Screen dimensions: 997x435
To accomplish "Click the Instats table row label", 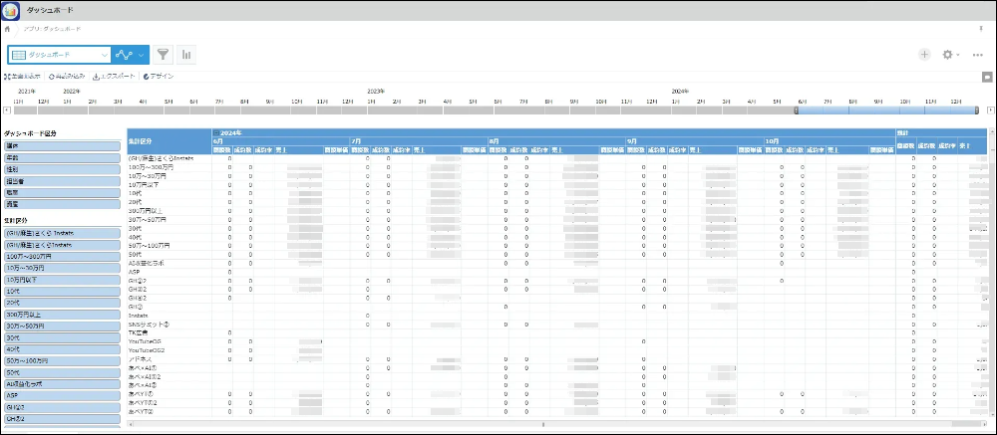I will point(138,315).
